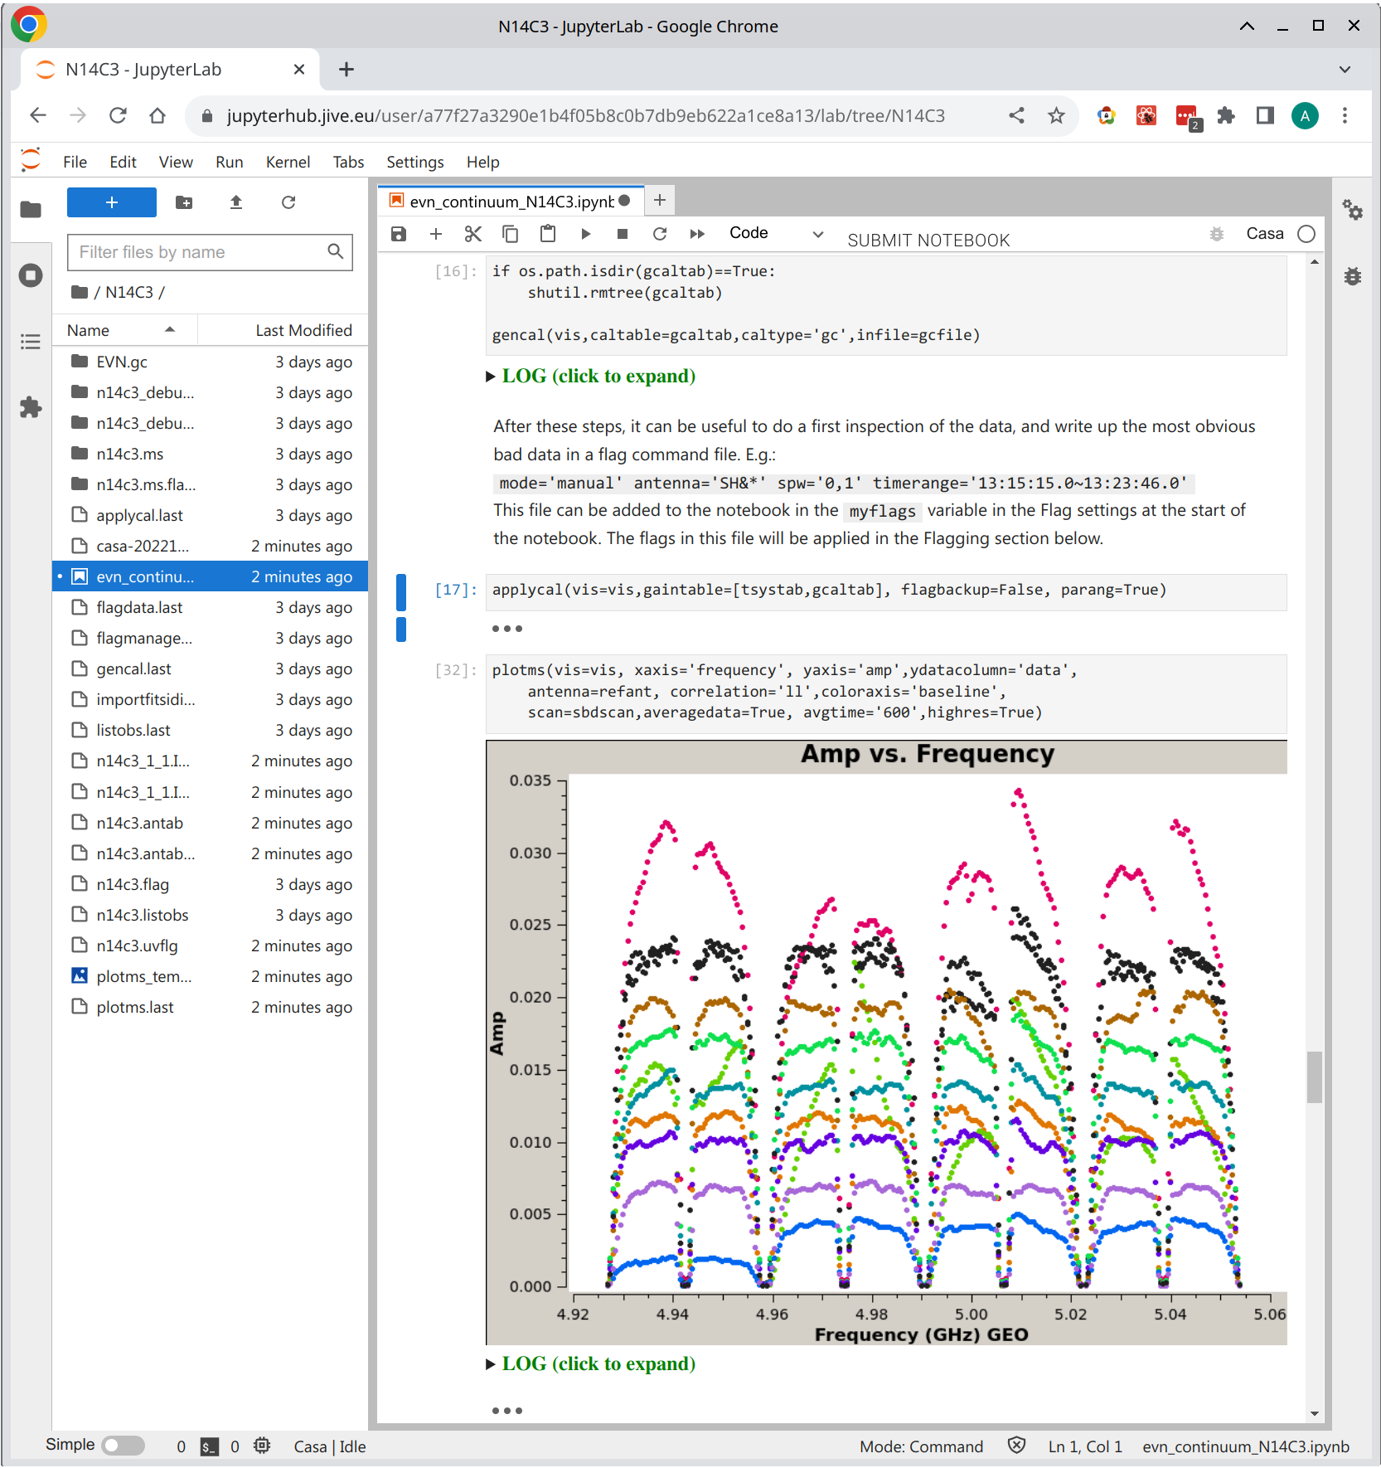Interrupt the kernel with stop icon

[623, 234]
